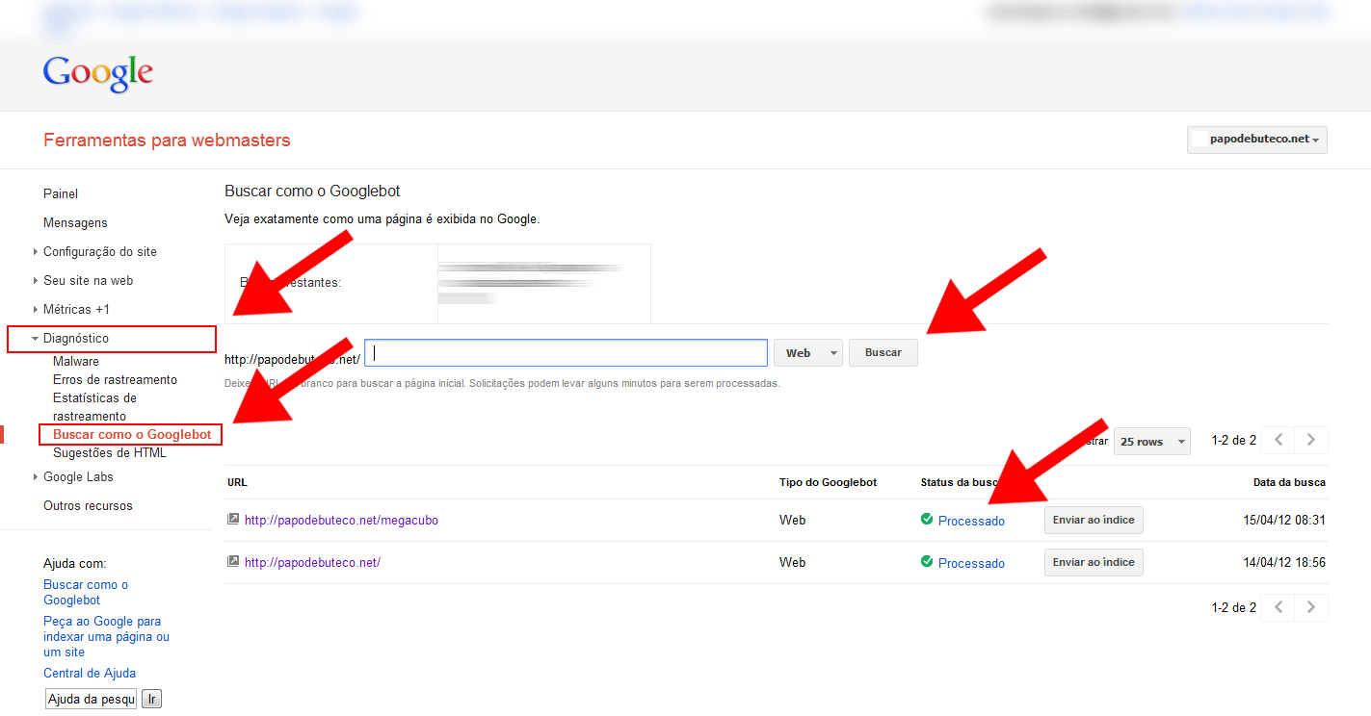Select Sugestões de HTML
The image size is (1371, 716).
(x=110, y=452)
